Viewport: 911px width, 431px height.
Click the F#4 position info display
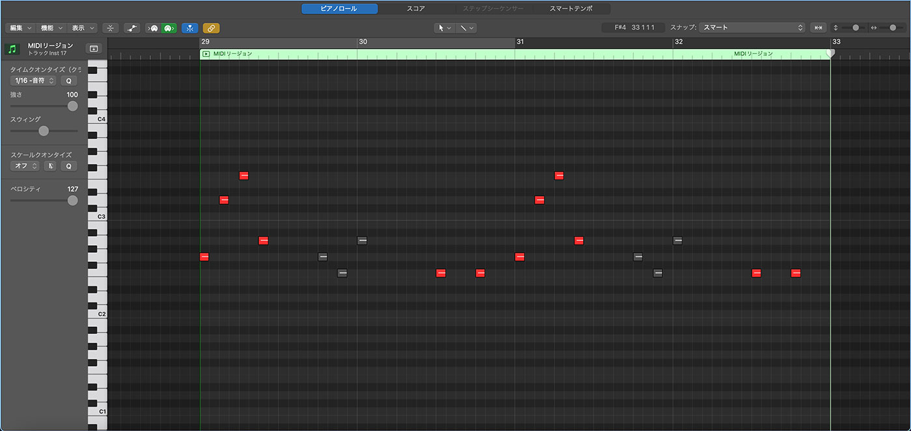click(633, 28)
